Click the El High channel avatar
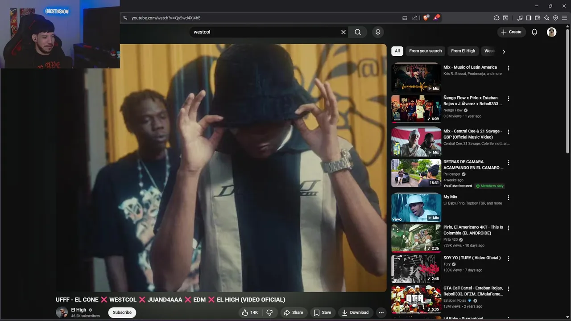The width and height of the screenshot is (571, 321). pos(62,313)
